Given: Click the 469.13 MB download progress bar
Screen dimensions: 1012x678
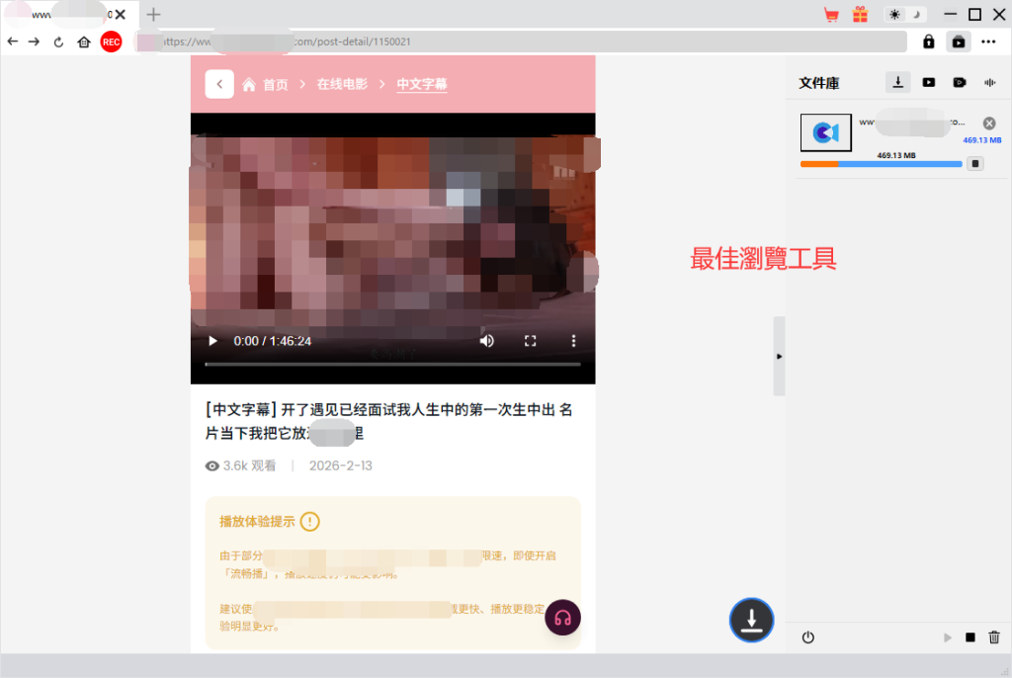Looking at the screenshot, I should tap(881, 164).
